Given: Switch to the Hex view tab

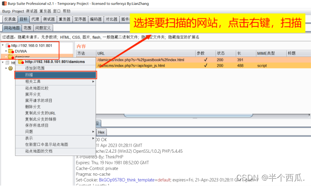Looking at the screenshot, I should [x=101, y=132].
